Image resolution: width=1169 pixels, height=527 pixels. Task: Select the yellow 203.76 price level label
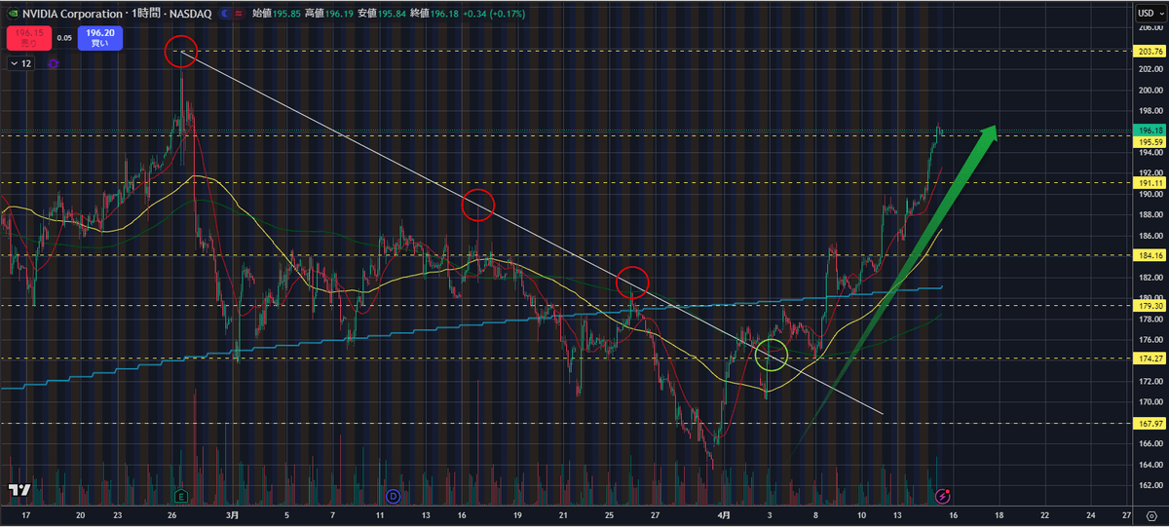[1150, 51]
